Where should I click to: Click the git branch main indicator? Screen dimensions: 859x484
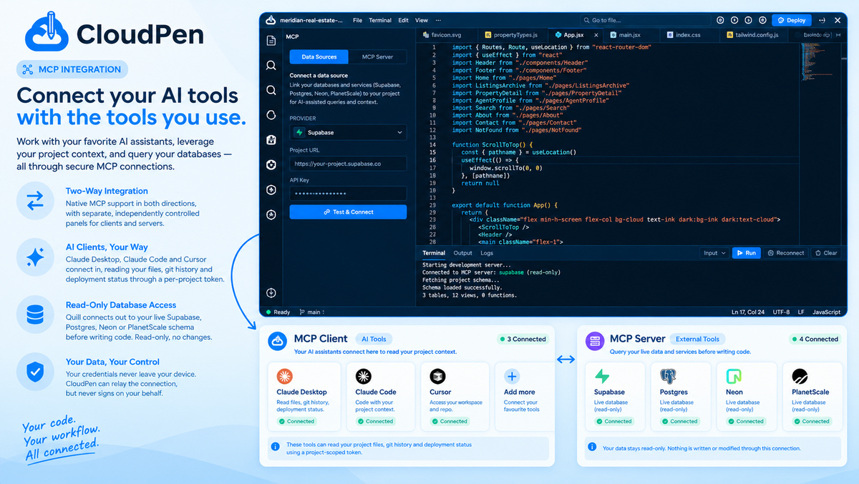(x=311, y=312)
